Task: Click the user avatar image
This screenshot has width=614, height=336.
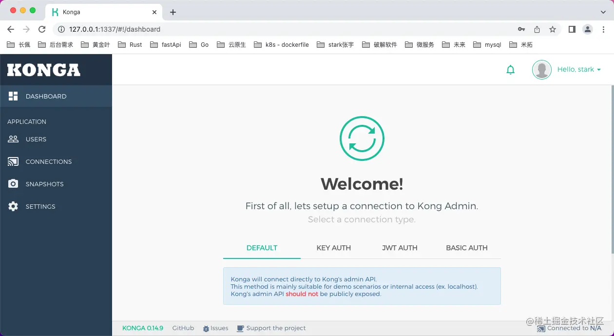Action: [542, 70]
